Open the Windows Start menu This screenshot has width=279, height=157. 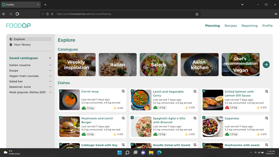click(x=120, y=153)
